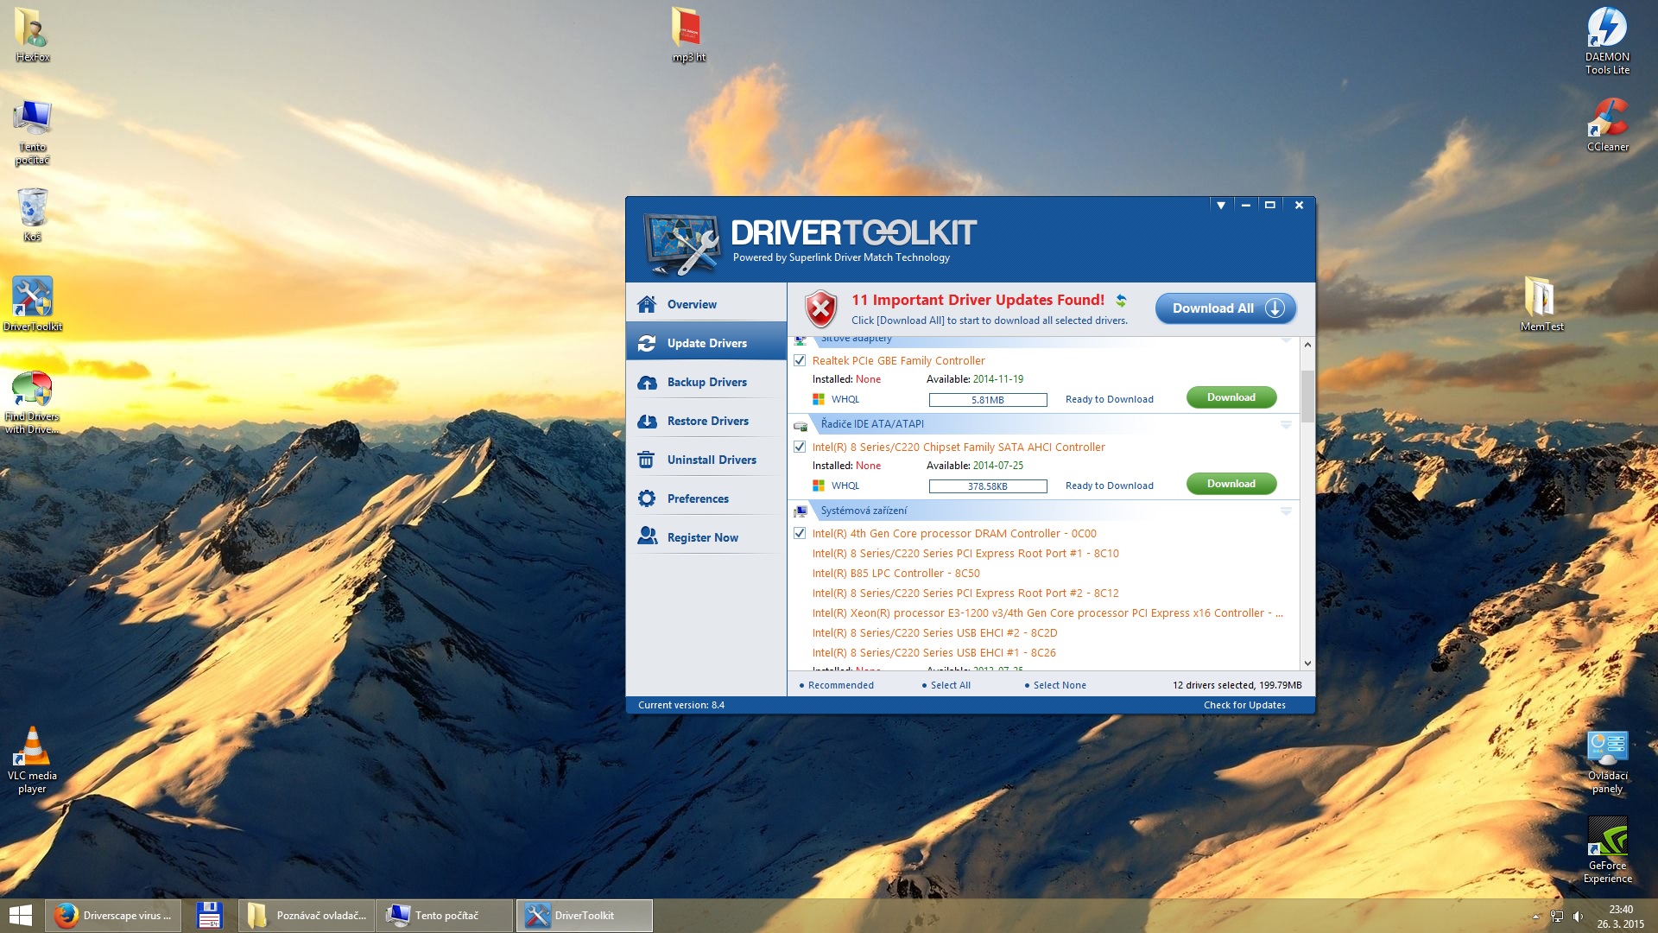This screenshot has width=1658, height=933.
Task: Uncheck Intel 8 Series SATA AHCI Controller
Action: pyautogui.click(x=800, y=447)
